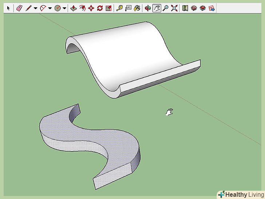The height and width of the screenshot is (199, 265).
Task: Activate the Offset tool
Action: tap(83, 8)
